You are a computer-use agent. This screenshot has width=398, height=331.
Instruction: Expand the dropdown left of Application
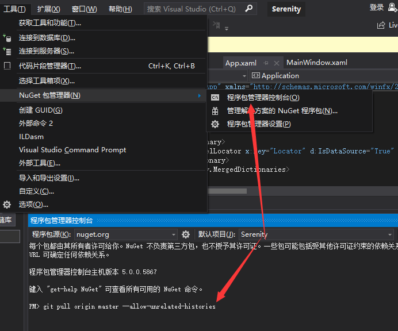point(244,76)
